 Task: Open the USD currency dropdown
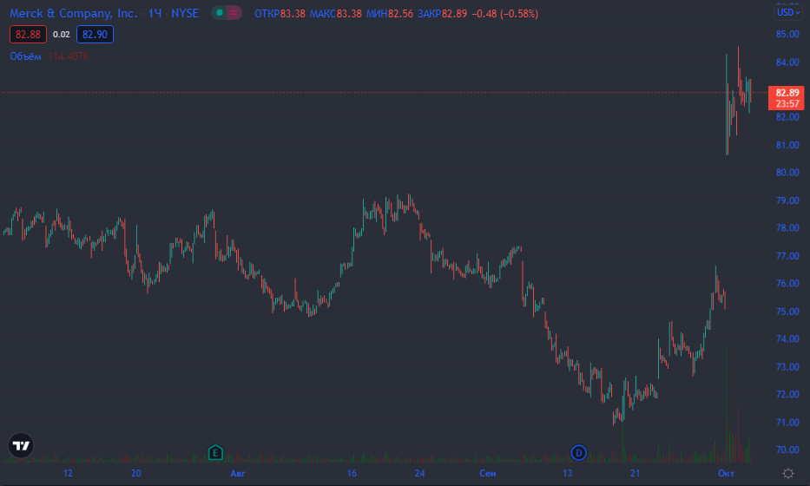[788, 12]
